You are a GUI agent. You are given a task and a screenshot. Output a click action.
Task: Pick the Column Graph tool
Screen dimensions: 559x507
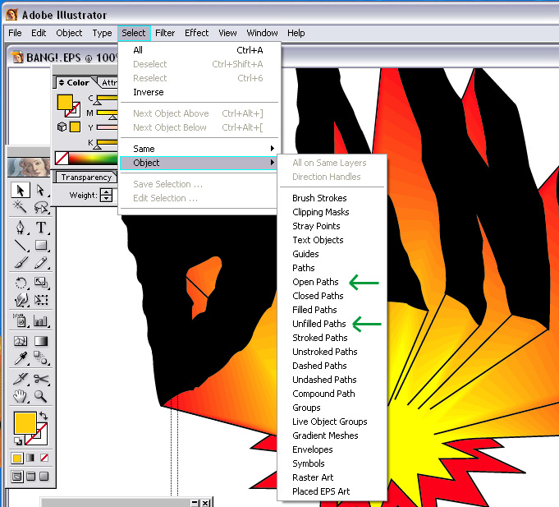click(x=41, y=320)
